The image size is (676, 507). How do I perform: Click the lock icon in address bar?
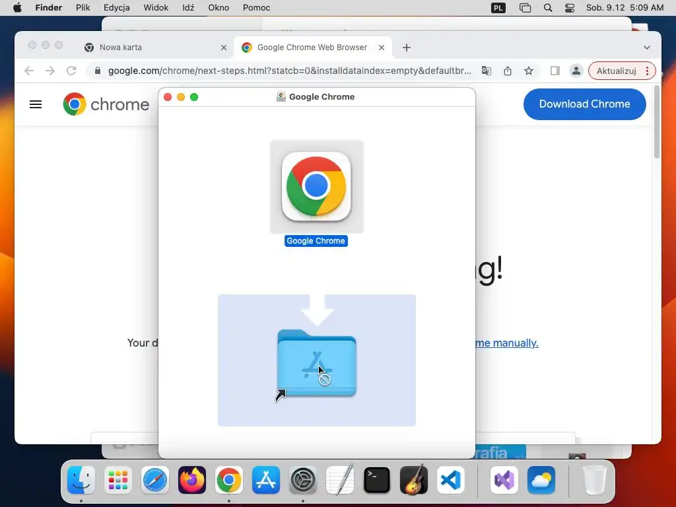(98, 71)
